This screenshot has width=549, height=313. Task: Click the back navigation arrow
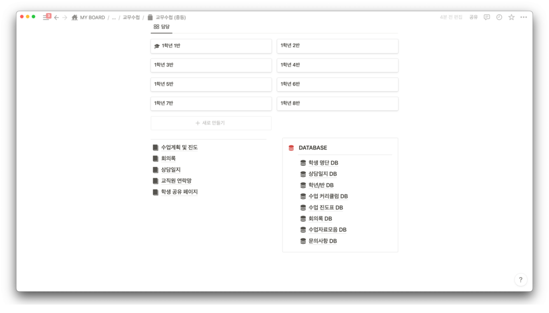coord(56,17)
